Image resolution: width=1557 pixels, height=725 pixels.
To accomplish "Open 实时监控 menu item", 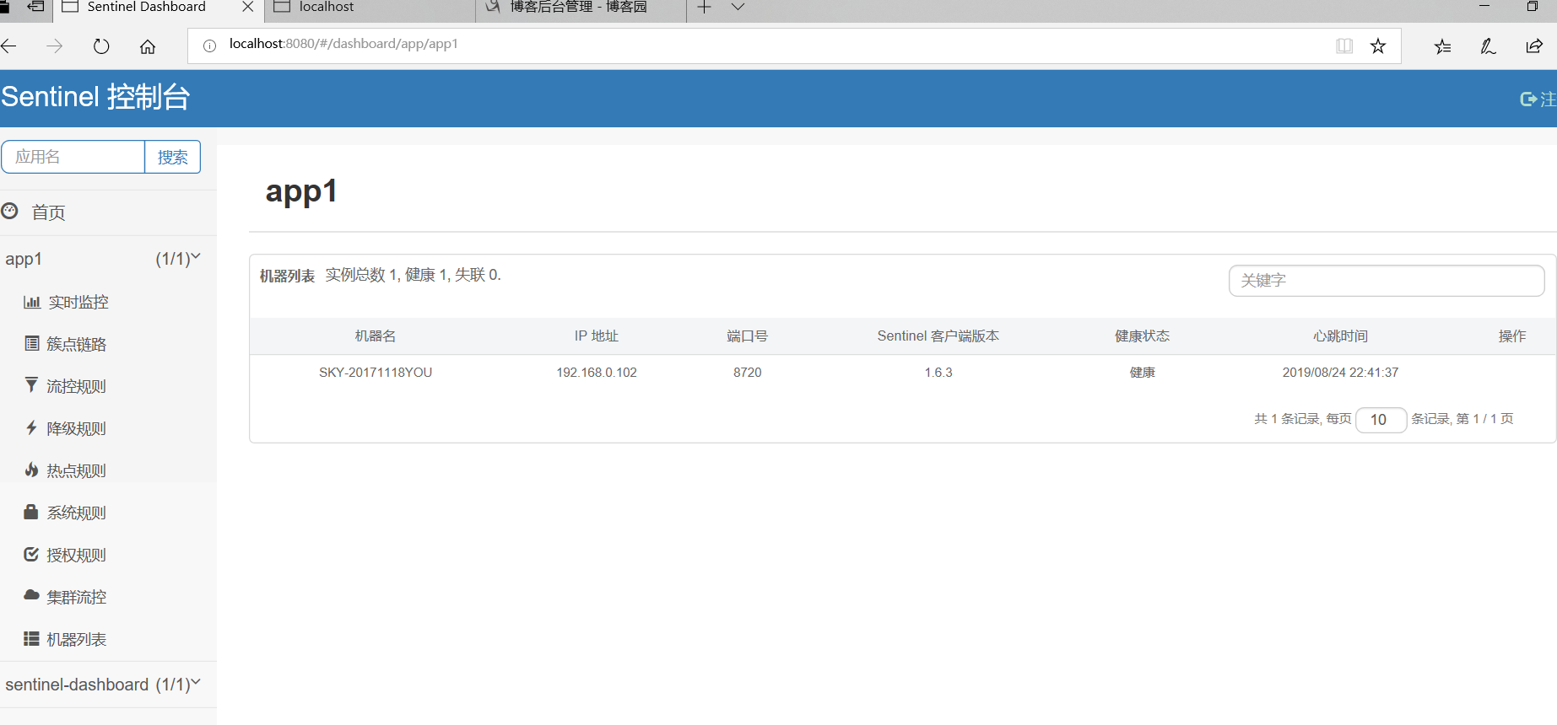I will point(78,302).
